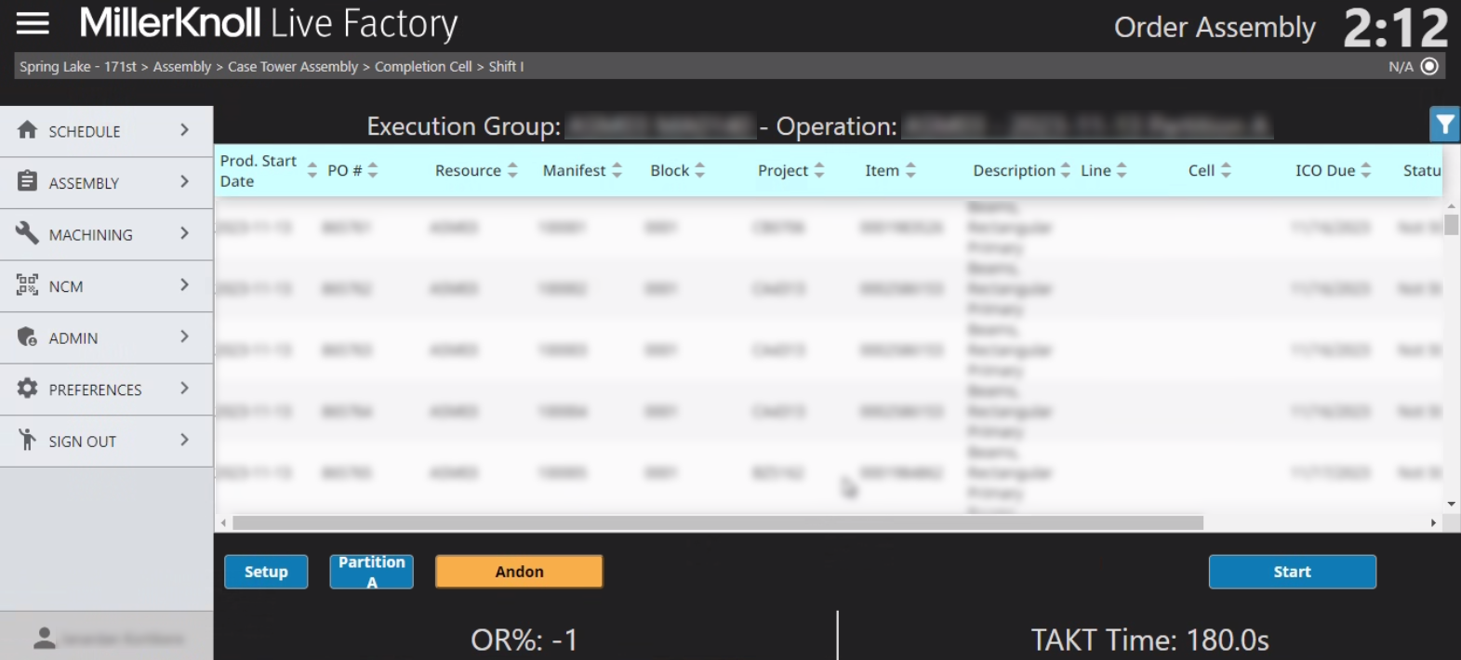The image size is (1461, 660).
Task: Click the scroll down arrow
Action: [1451, 505]
